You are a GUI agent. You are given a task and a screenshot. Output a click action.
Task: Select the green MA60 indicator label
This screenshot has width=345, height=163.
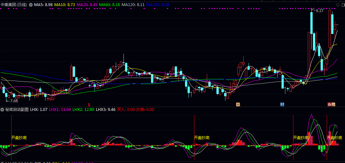(x=109, y=5)
